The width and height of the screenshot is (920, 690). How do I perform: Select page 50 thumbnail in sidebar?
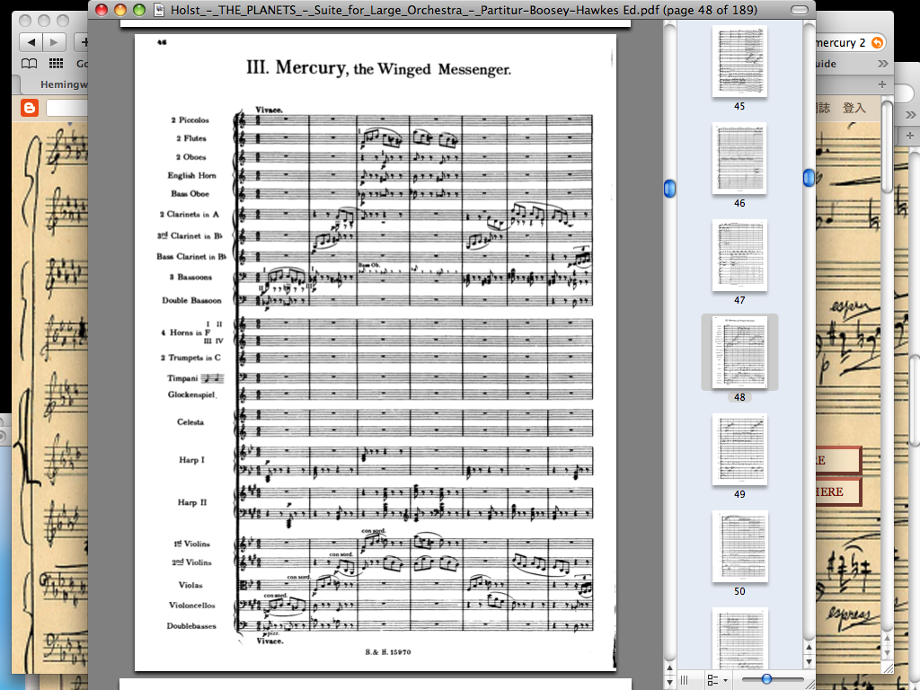pyautogui.click(x=739, y=546)
